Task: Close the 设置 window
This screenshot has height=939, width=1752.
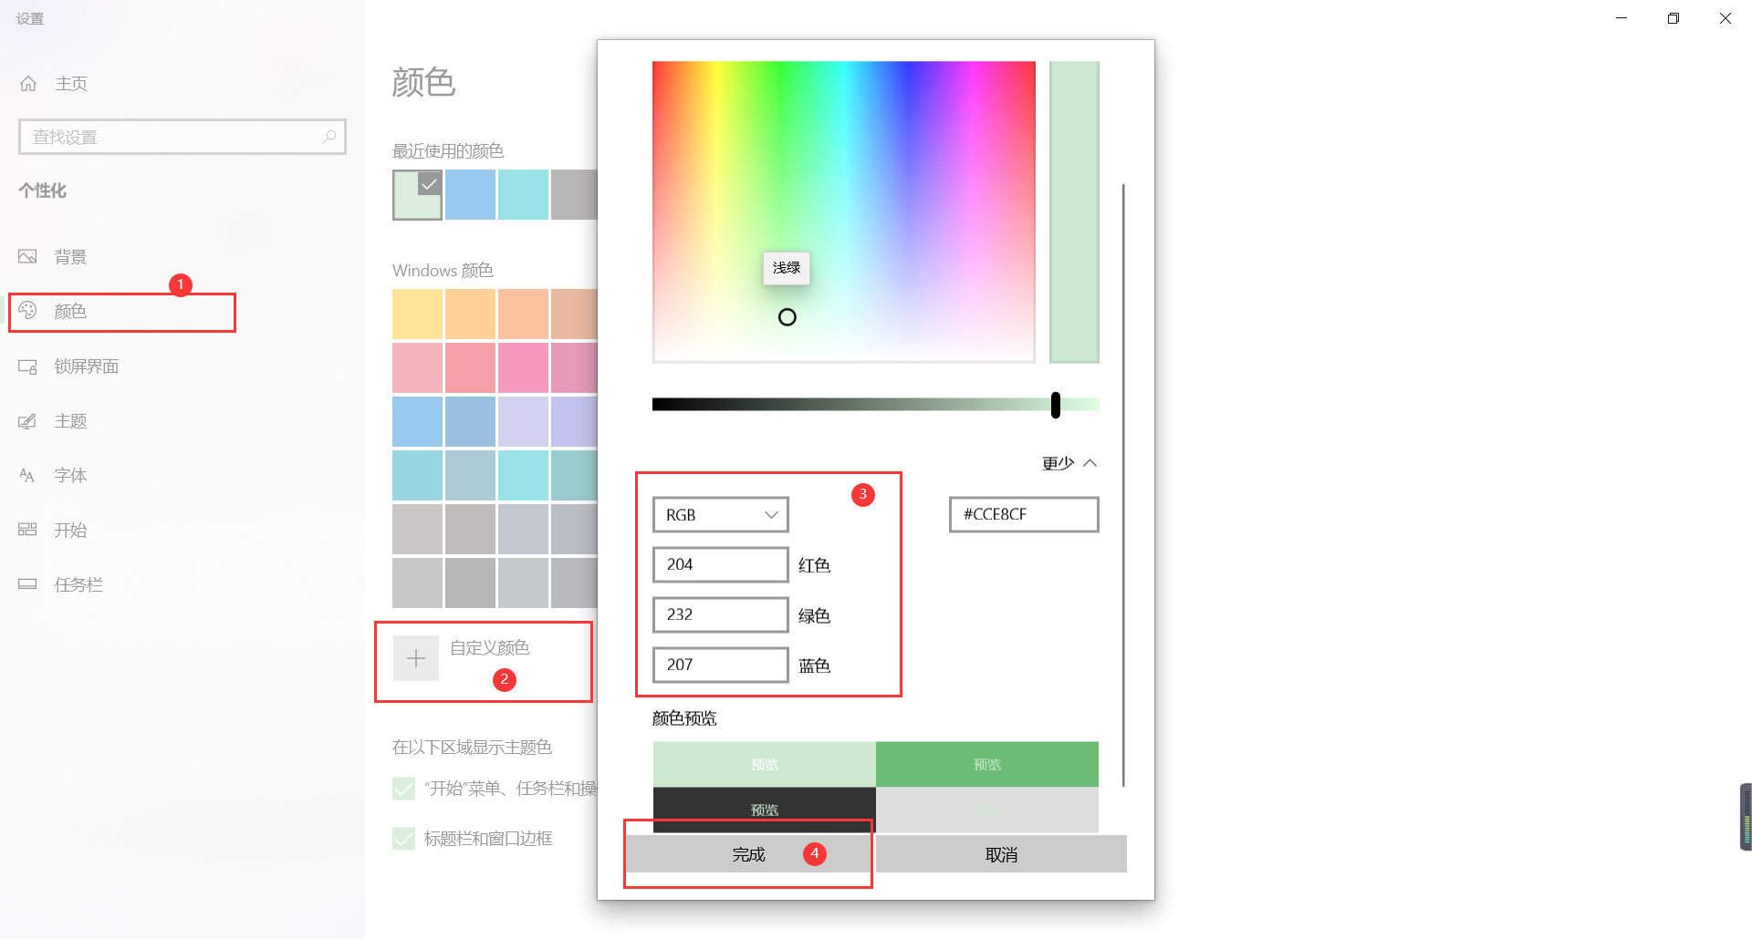Action: (x=1726, y=18)
